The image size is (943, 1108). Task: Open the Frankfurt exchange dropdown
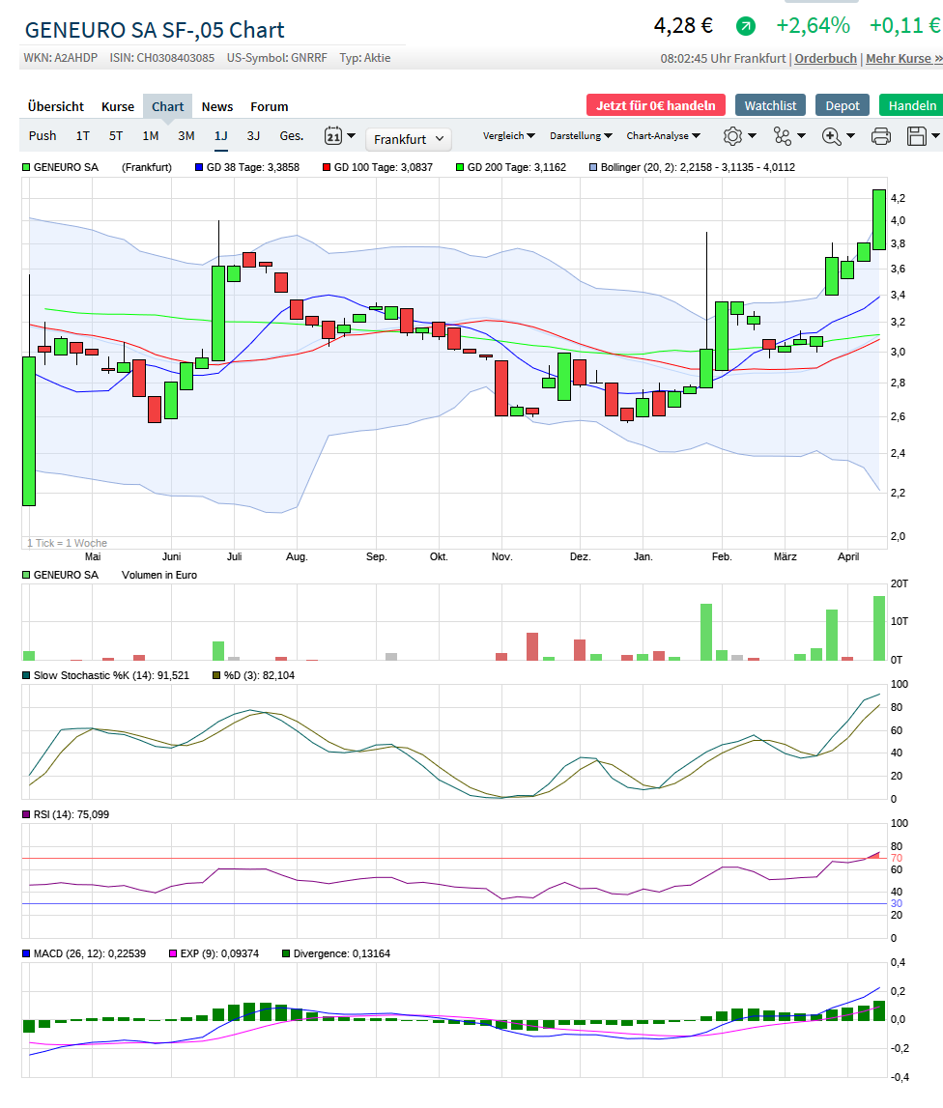[x=408, y=139]
